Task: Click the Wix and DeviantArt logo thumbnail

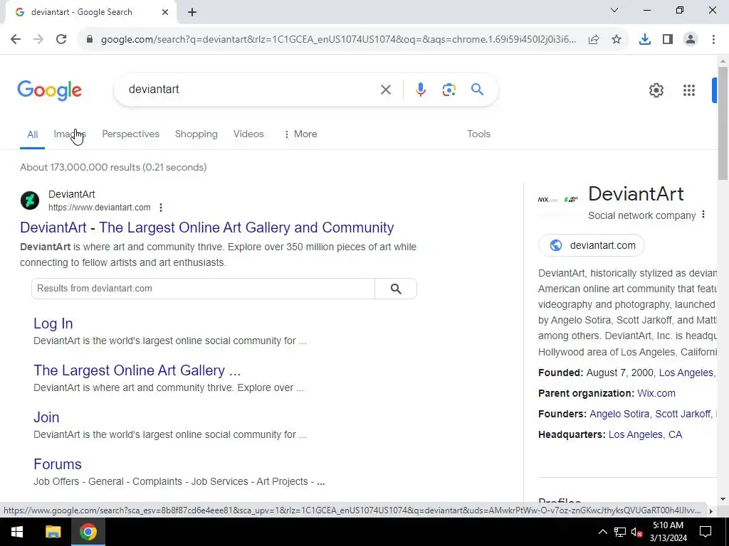Action: (558, 200)
